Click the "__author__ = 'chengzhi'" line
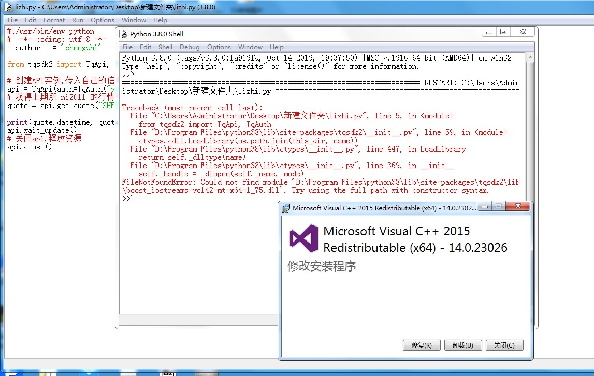 [x=54, y=48]
